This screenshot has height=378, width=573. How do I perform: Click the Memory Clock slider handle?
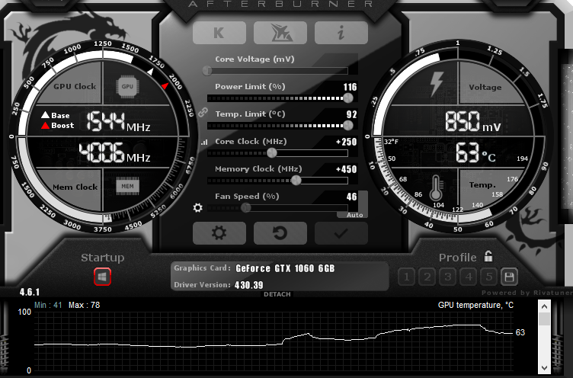[x=296, y=180]
